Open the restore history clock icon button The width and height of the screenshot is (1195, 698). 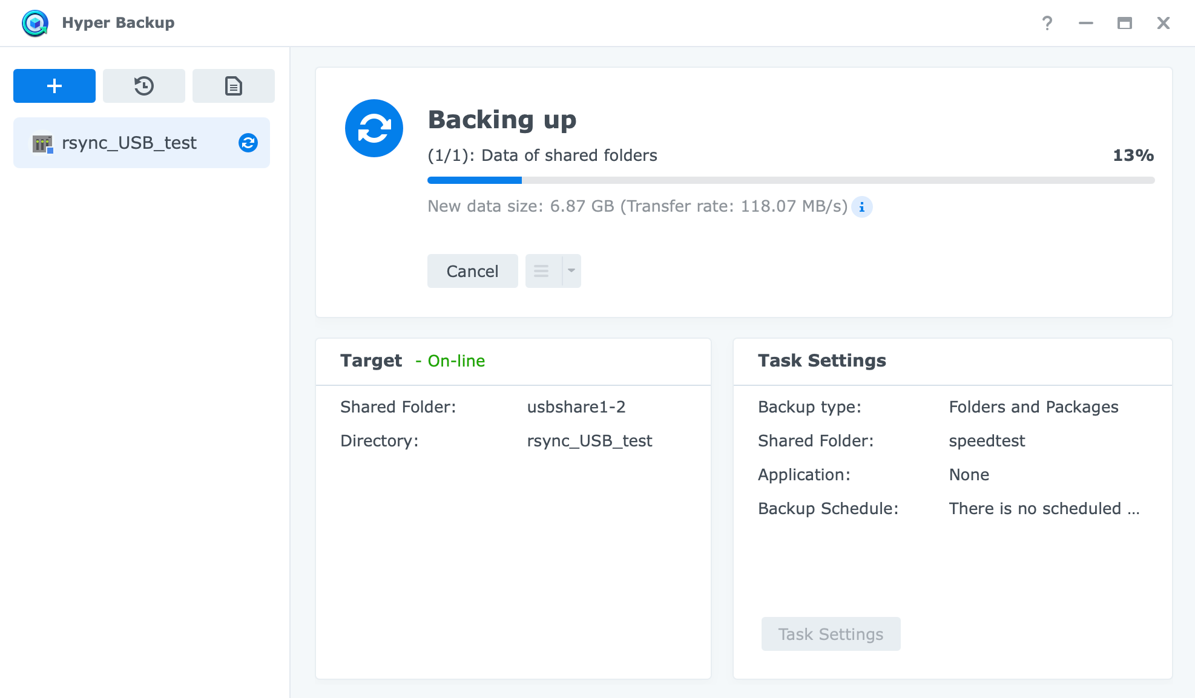(144, 86)
